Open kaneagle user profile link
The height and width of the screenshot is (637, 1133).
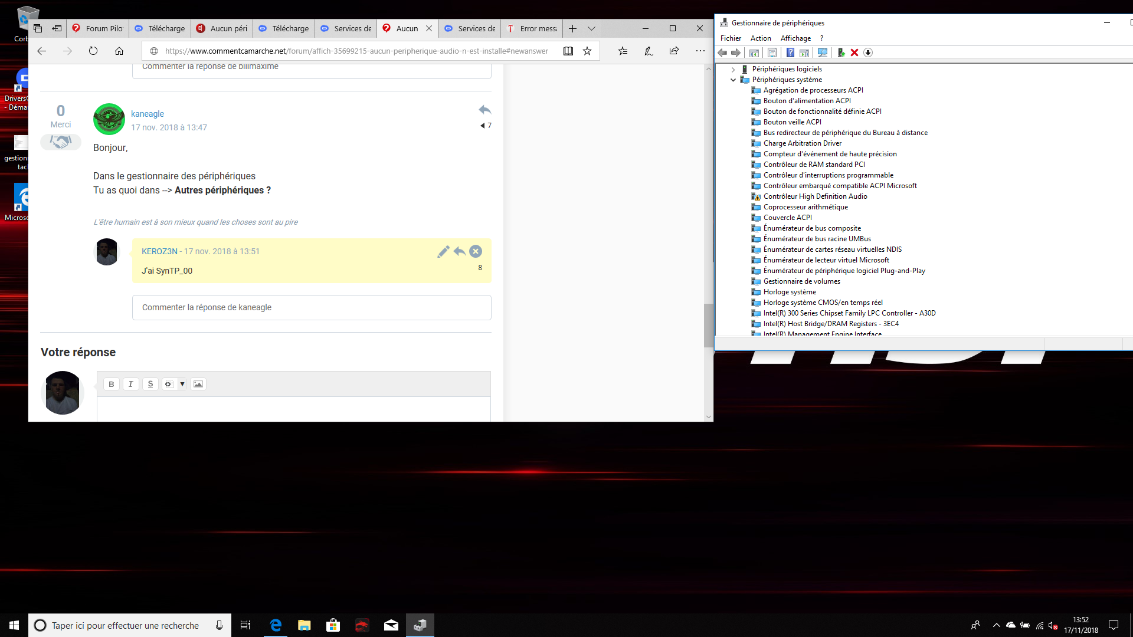(x=148, y=114)
